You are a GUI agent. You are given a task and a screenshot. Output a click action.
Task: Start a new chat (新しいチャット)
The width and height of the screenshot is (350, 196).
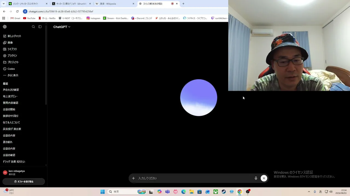coord(12,36)
